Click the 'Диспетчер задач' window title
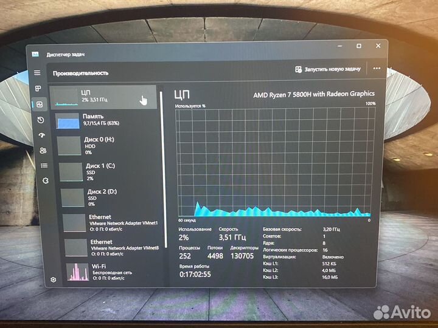The image size is (438, 328). pos(65,55)
